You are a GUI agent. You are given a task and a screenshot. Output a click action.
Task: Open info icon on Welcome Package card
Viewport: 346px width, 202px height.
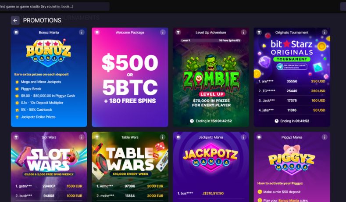point(163,32)
